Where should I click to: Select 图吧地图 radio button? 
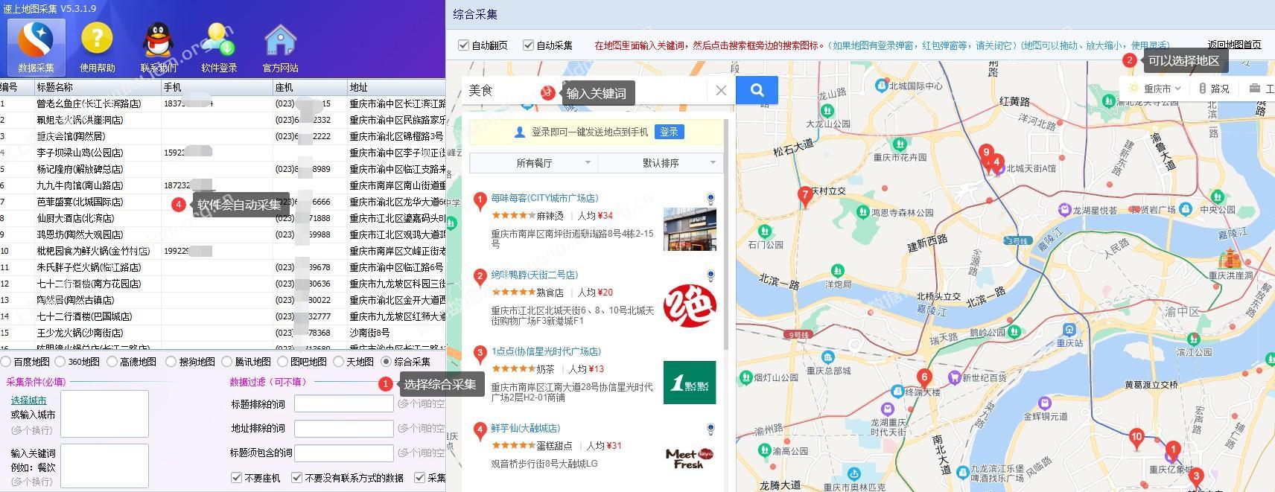point(282,362)
